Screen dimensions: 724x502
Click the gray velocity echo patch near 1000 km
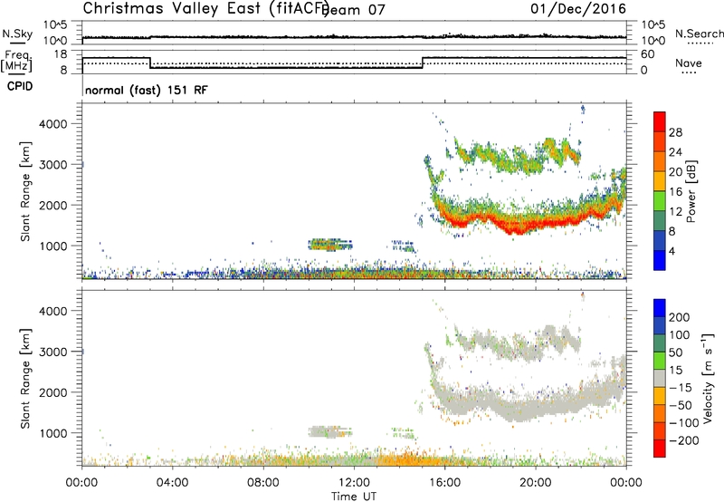329,432
